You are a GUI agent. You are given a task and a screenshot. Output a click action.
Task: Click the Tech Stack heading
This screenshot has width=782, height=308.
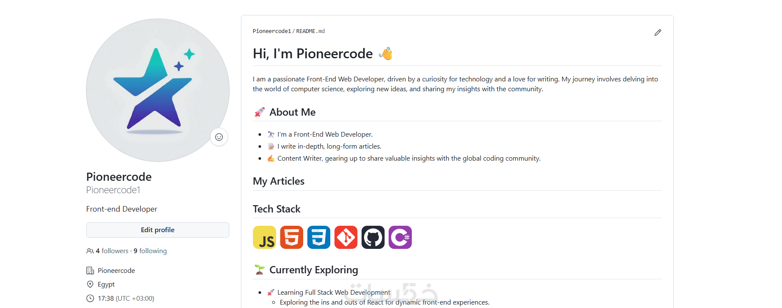click(277, 209)
